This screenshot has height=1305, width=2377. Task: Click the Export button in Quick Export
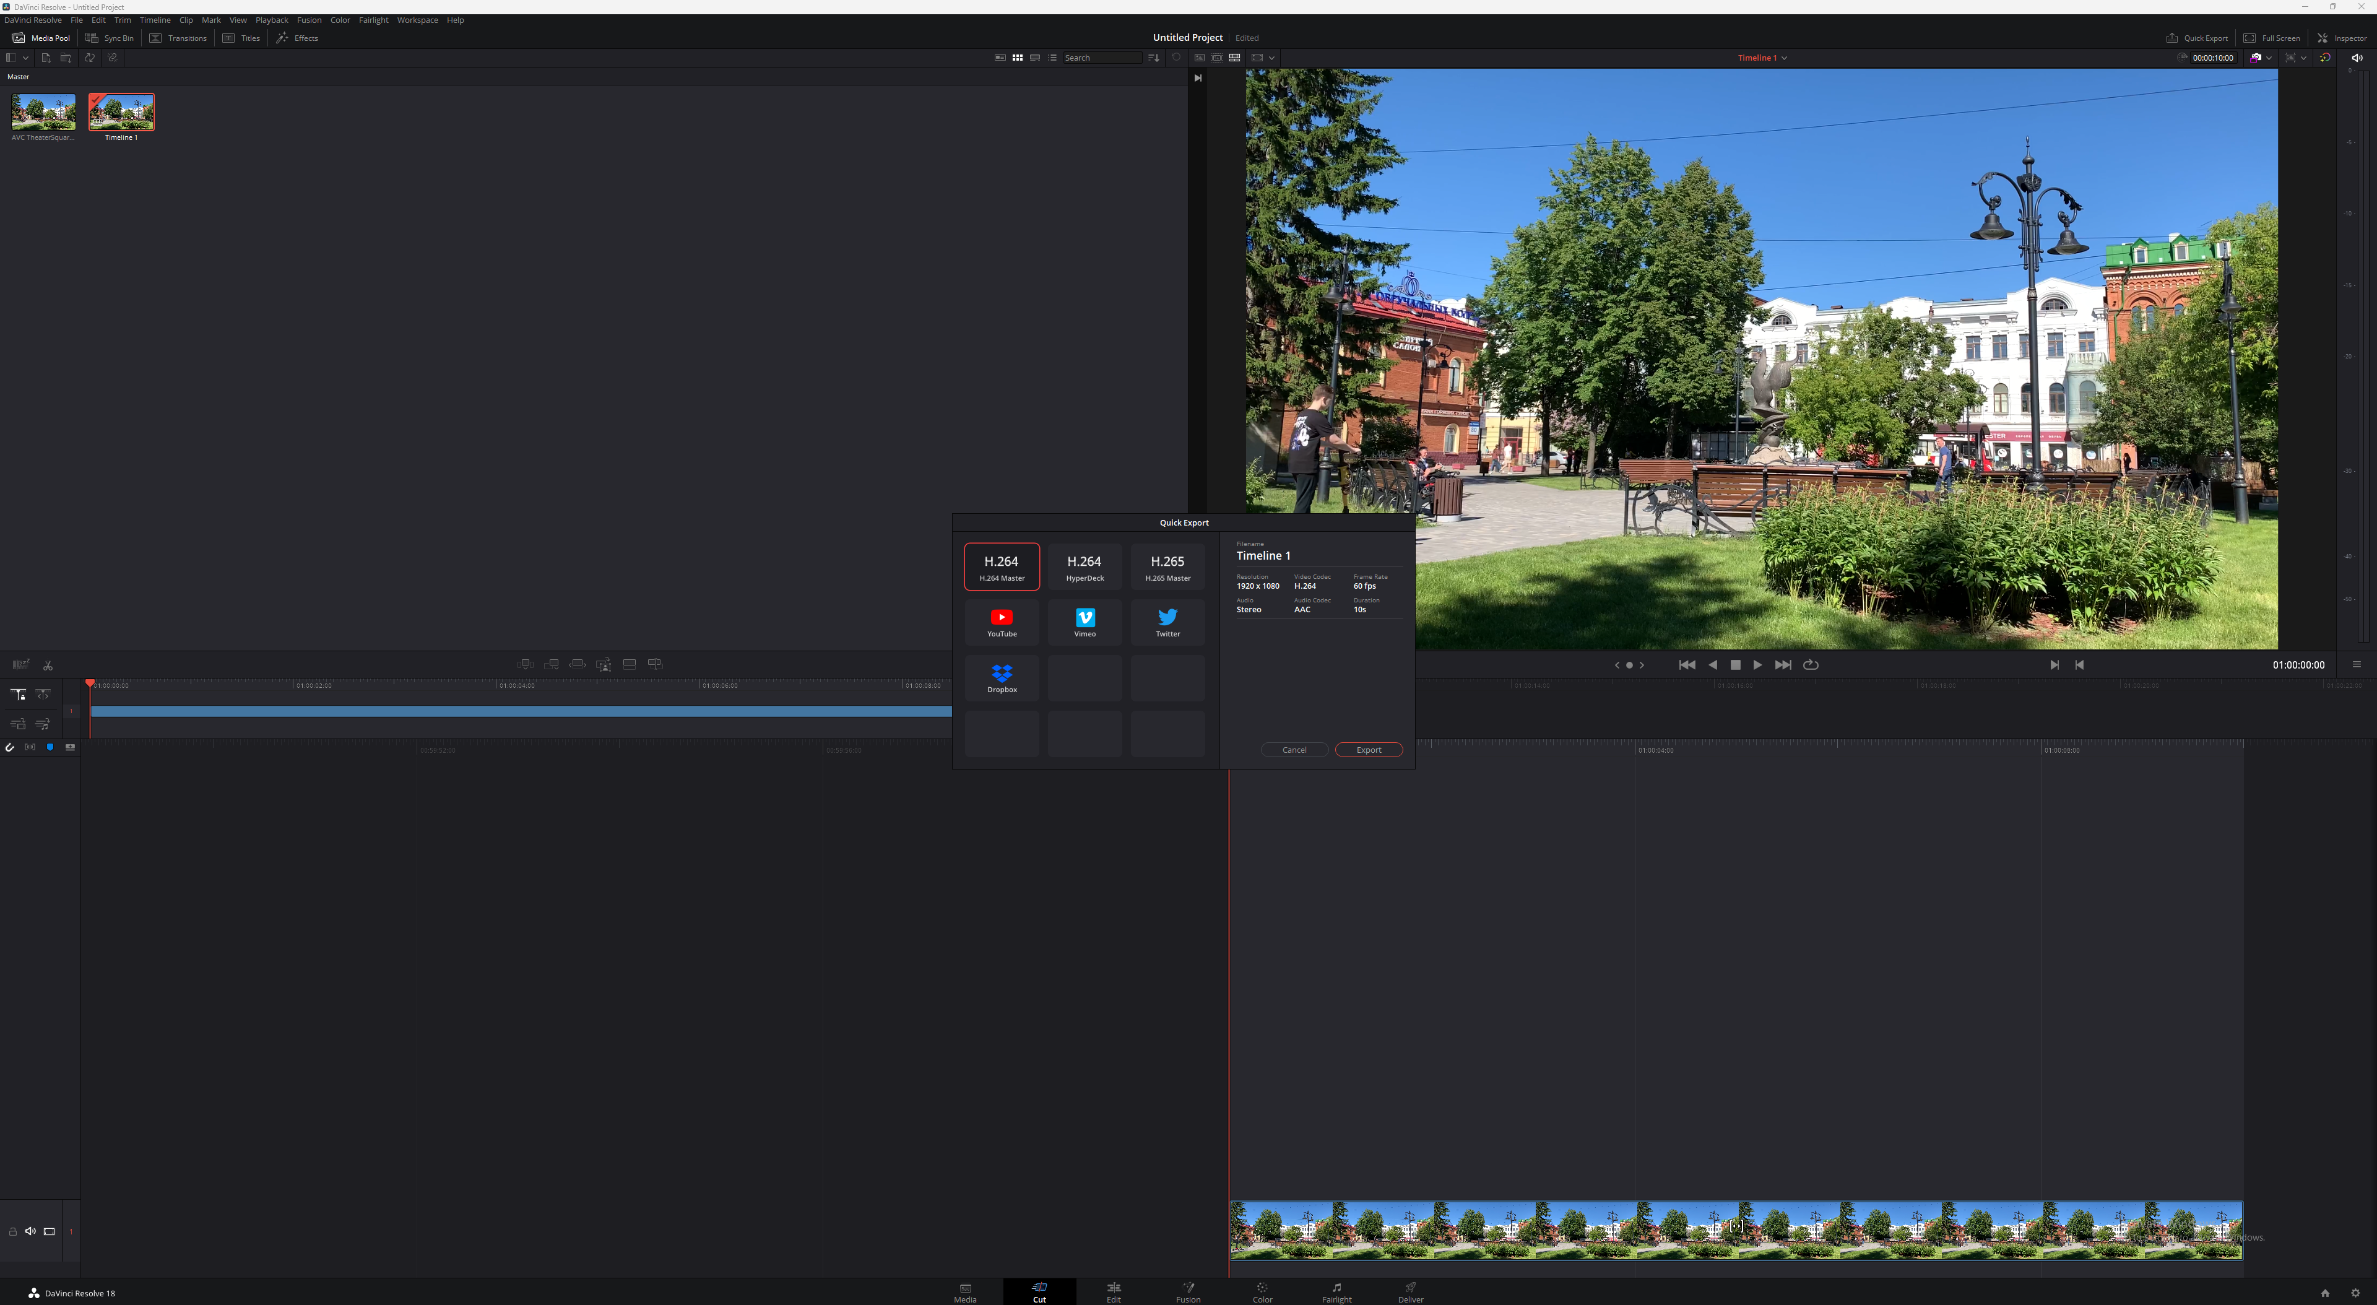(x=1369, y=750)
